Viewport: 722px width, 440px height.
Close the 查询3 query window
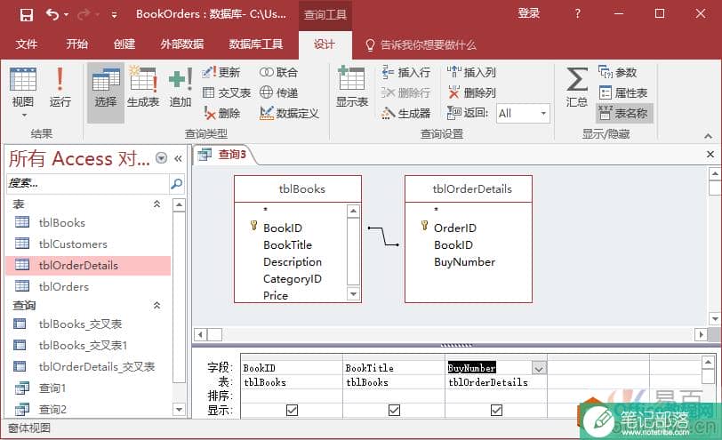pyautogui.click(x=710, y=154)
